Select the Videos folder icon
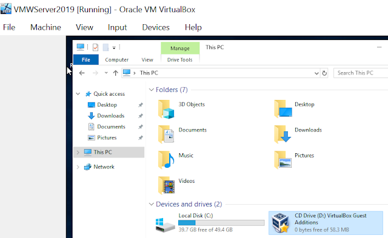The width and height of the screenshot is (388, 238). 166,185
